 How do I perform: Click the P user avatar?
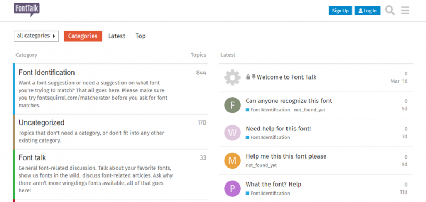click(232, 188)
